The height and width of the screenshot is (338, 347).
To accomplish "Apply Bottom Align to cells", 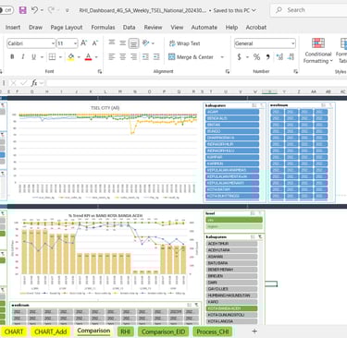I will (133, 43).
